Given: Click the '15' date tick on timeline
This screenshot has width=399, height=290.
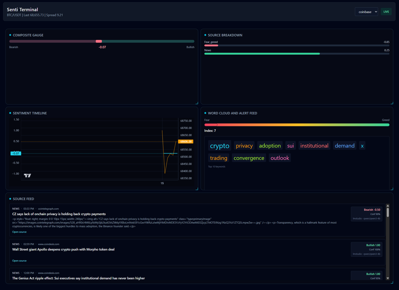Looking at the screenshot, I should pyautogui.click(x=162, y=183).
